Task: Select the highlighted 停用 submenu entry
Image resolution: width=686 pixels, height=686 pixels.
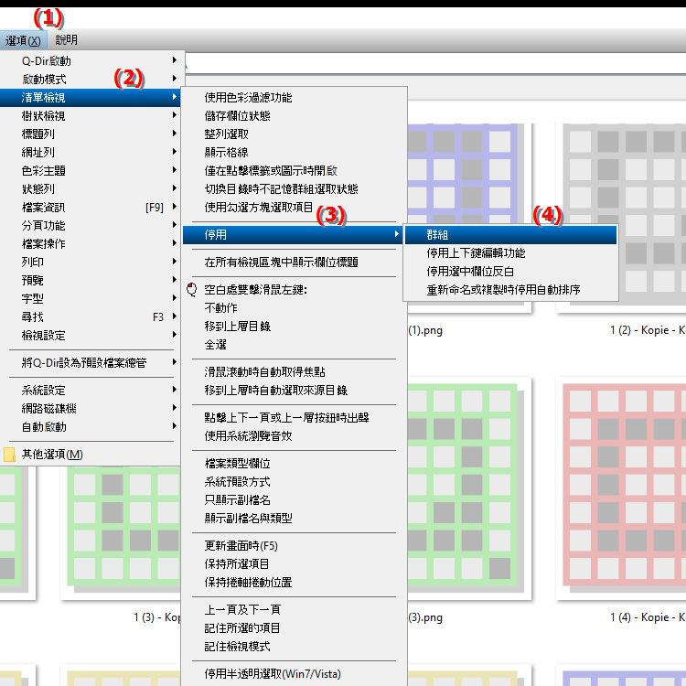Action: pos(294,234)
